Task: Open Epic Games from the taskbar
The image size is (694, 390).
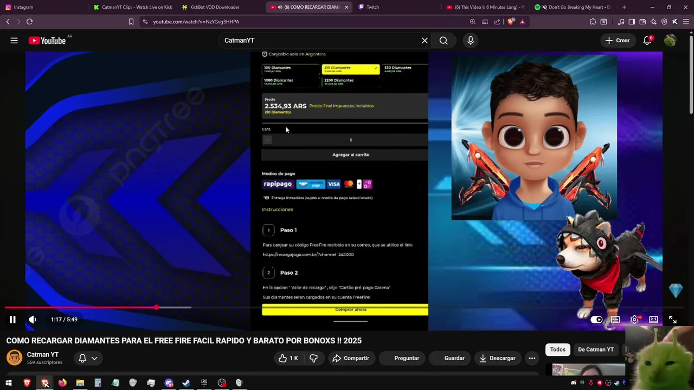Action: [204, 383]
